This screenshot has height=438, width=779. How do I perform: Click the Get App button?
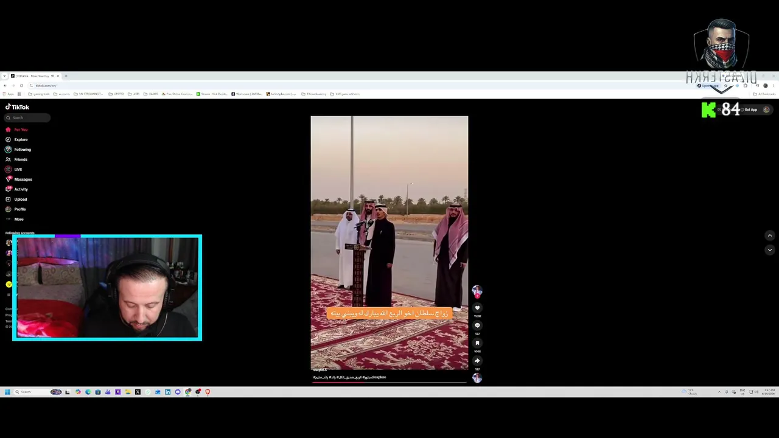(750, 109)
